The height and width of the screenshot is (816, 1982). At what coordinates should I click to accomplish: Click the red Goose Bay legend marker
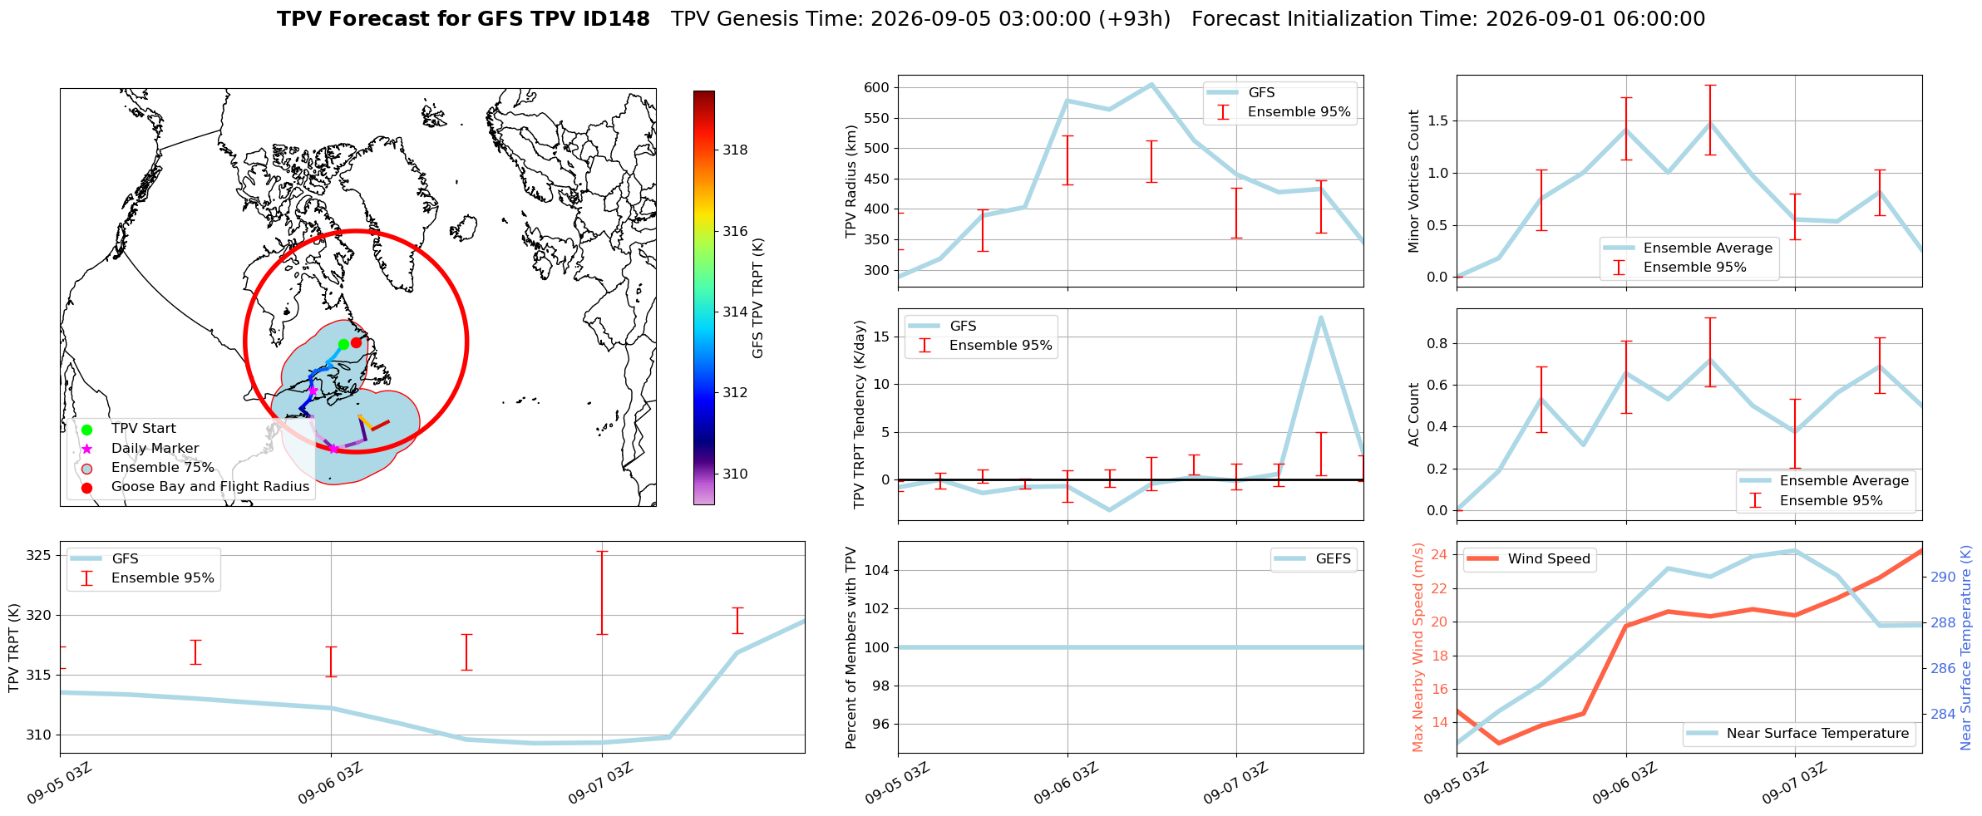coord(86,488)
